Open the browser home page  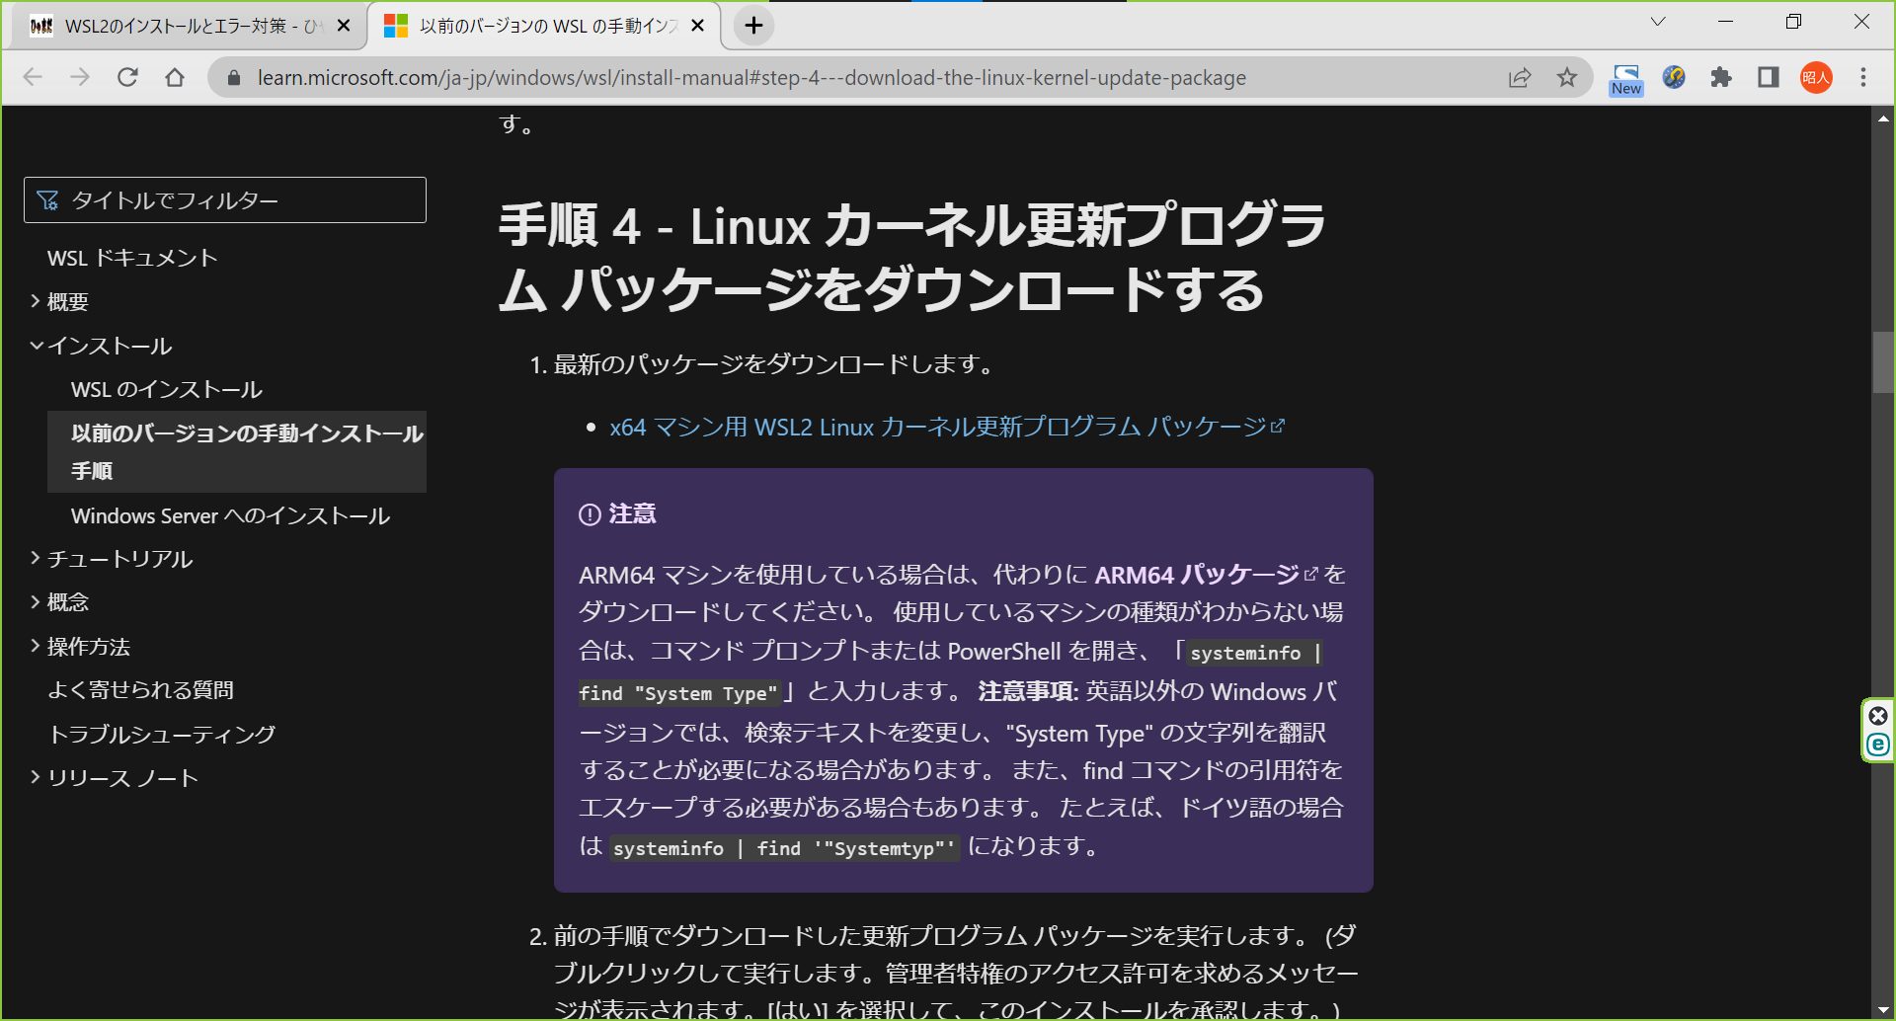point(175,77)
